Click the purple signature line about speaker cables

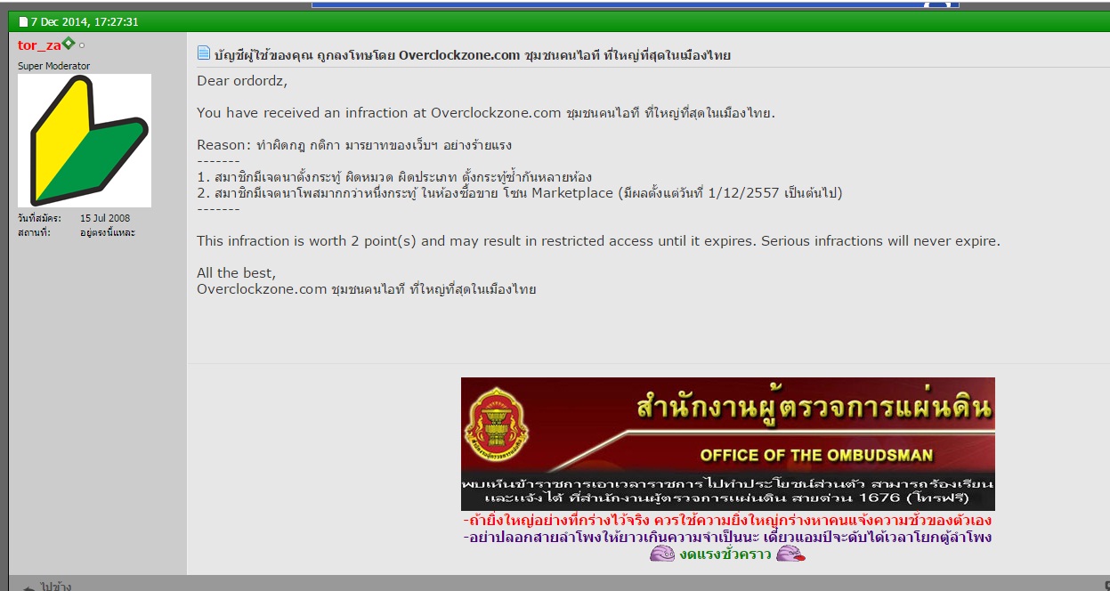tap(727, 538)
